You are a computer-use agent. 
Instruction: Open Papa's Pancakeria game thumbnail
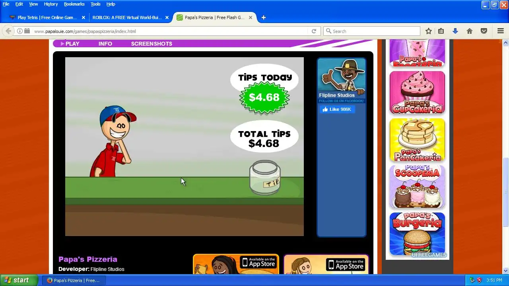click(x=417, y=140)
